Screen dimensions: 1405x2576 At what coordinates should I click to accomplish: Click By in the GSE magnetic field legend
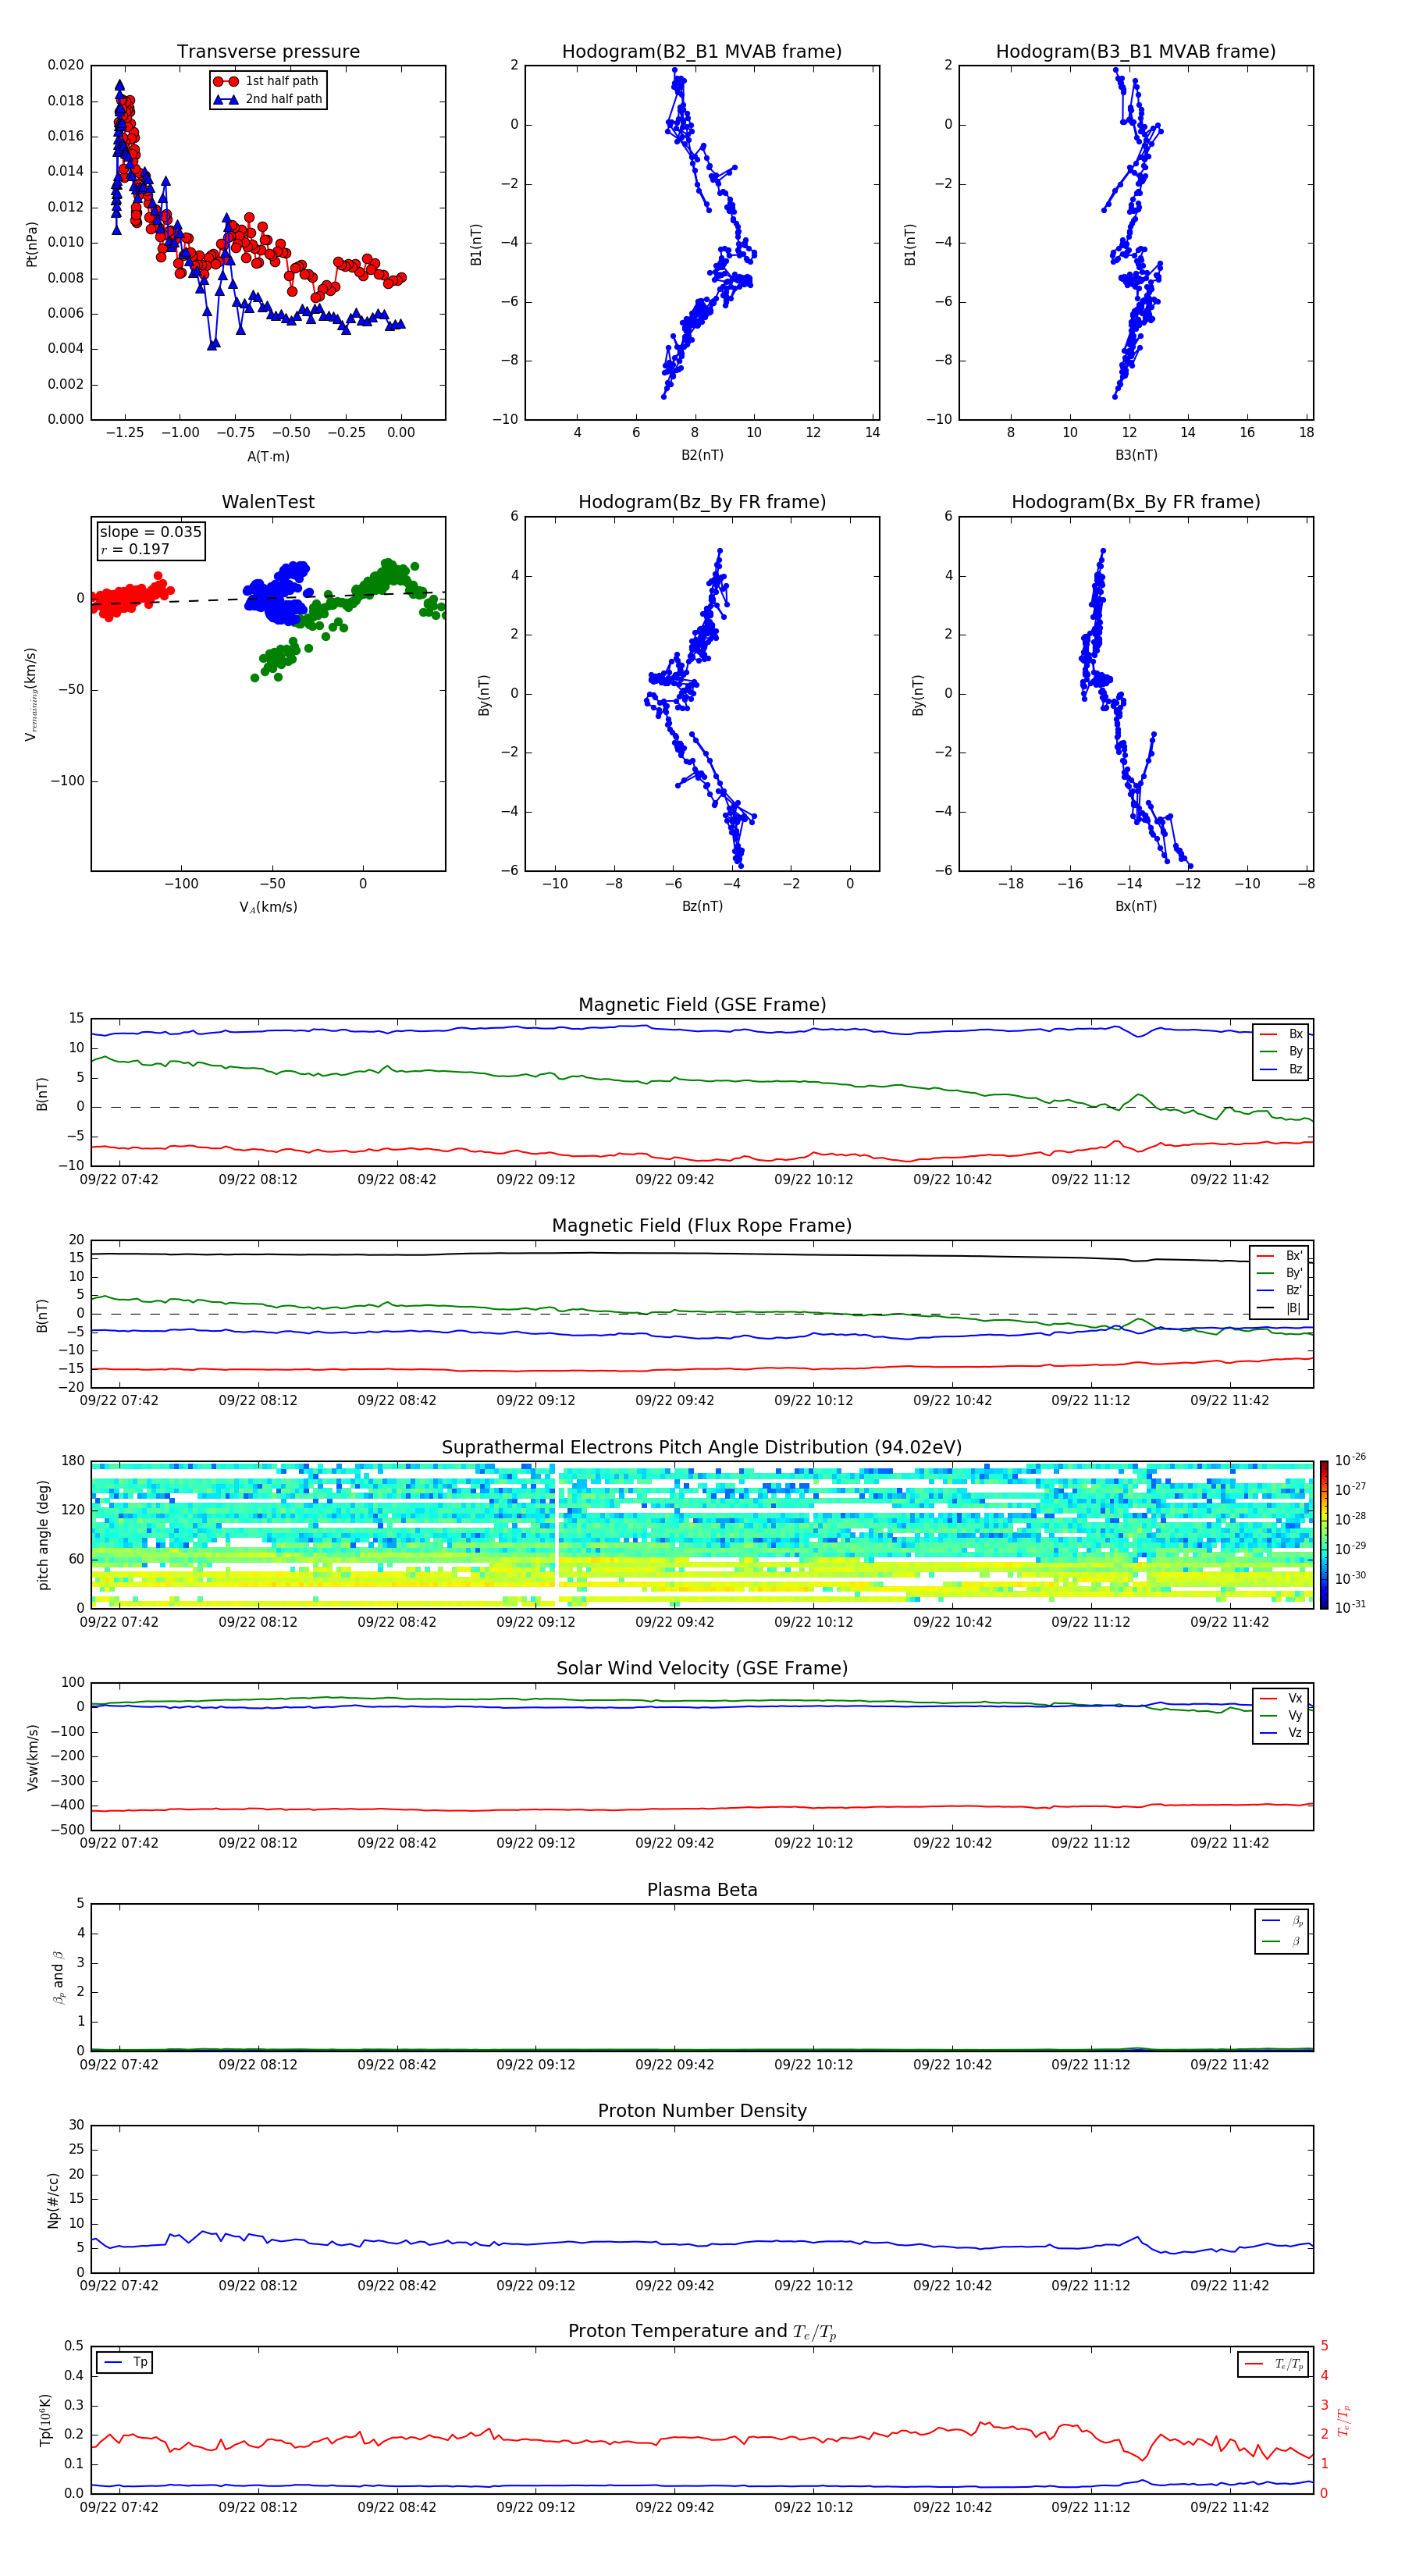click(1282, 1052)
